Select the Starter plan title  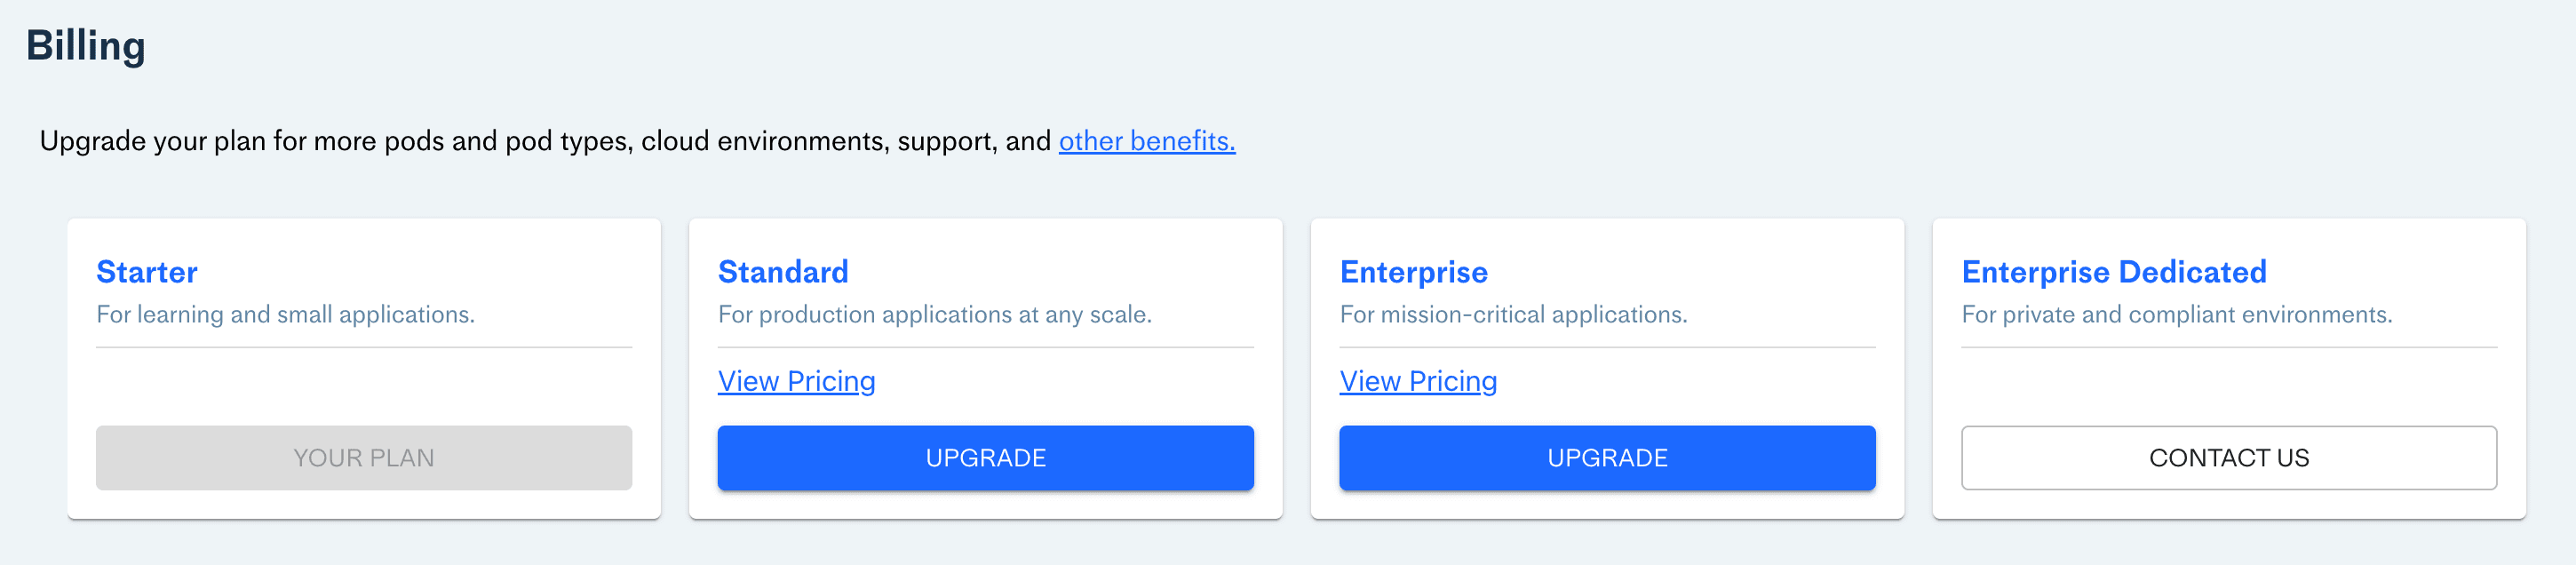pos(147,272)
